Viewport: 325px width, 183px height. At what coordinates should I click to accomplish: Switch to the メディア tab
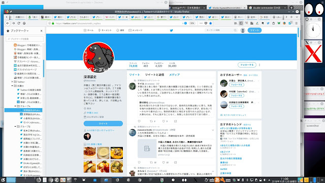click(174, 75)
